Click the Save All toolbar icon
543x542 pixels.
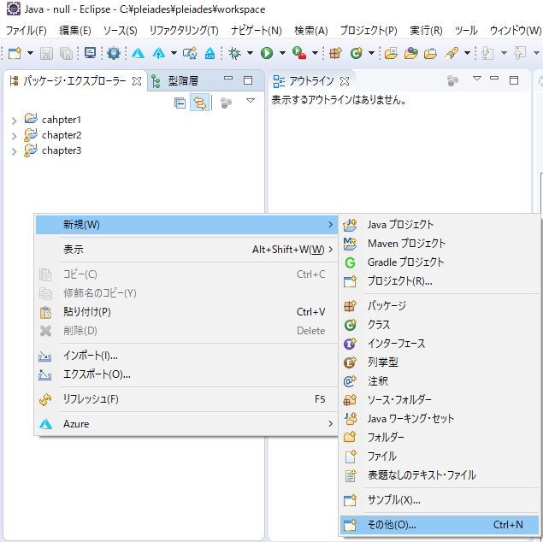66,53
